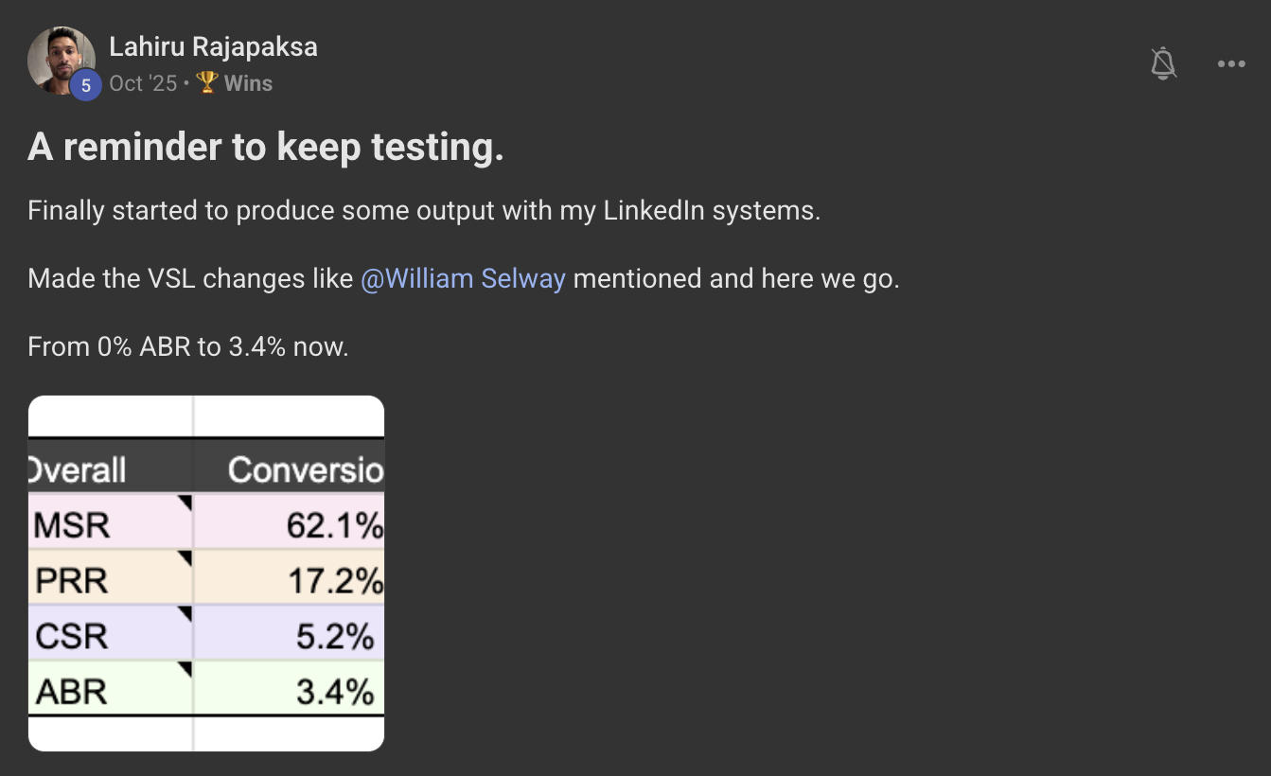
Task: Toggle the post notification bell
Action: 1163,64
